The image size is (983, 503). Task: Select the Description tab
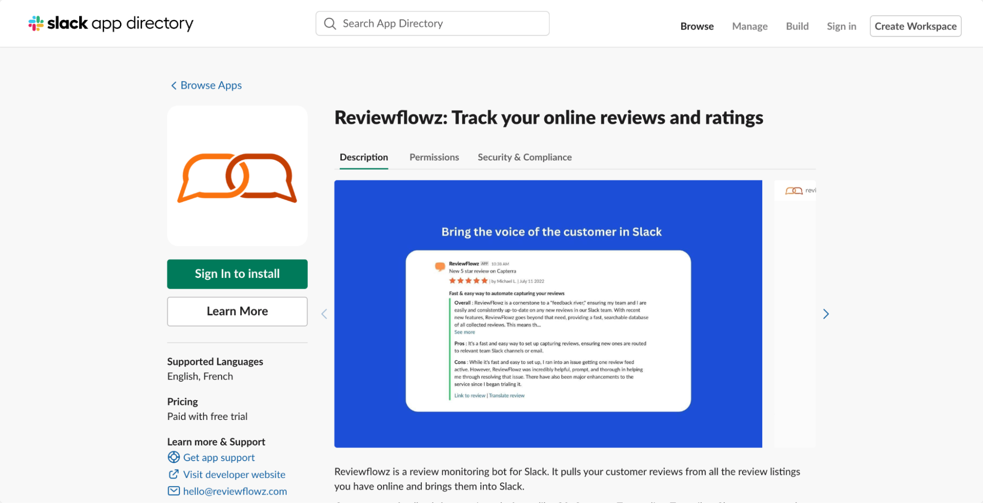click(364, 157)
